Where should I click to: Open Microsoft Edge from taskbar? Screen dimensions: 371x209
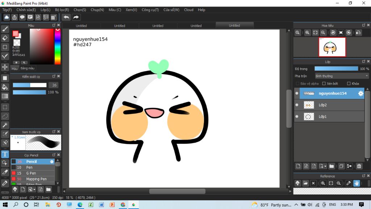[x=80, y=205]
